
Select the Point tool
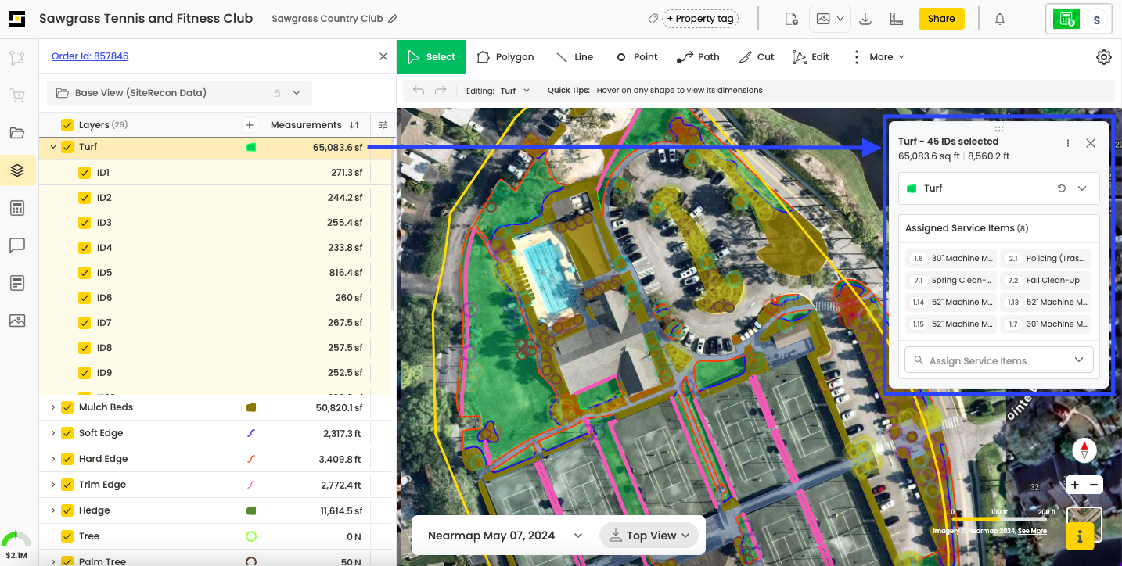(x=637, y=57)
